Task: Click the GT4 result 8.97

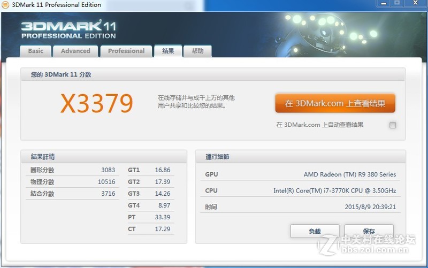Action: click(x=164, y=205)
